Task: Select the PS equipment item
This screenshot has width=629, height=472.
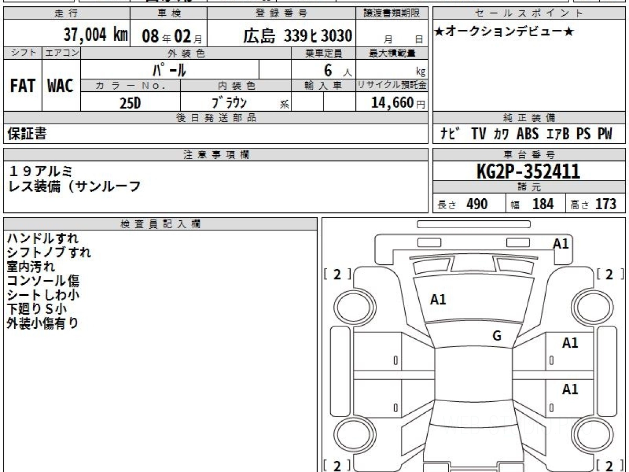Action: [x=583, y=134]
